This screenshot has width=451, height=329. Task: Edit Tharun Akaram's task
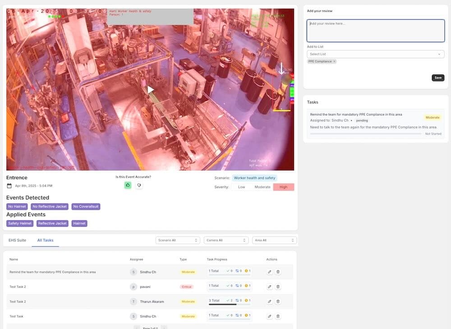pyautogui.click(x=269, y=301)
